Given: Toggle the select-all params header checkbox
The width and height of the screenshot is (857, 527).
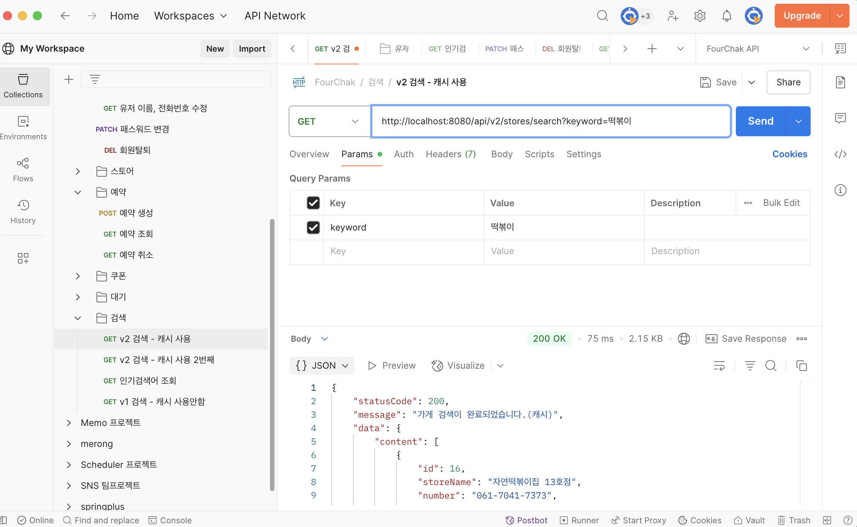Looking at the screenshot, I should click(x=313, y=203).
